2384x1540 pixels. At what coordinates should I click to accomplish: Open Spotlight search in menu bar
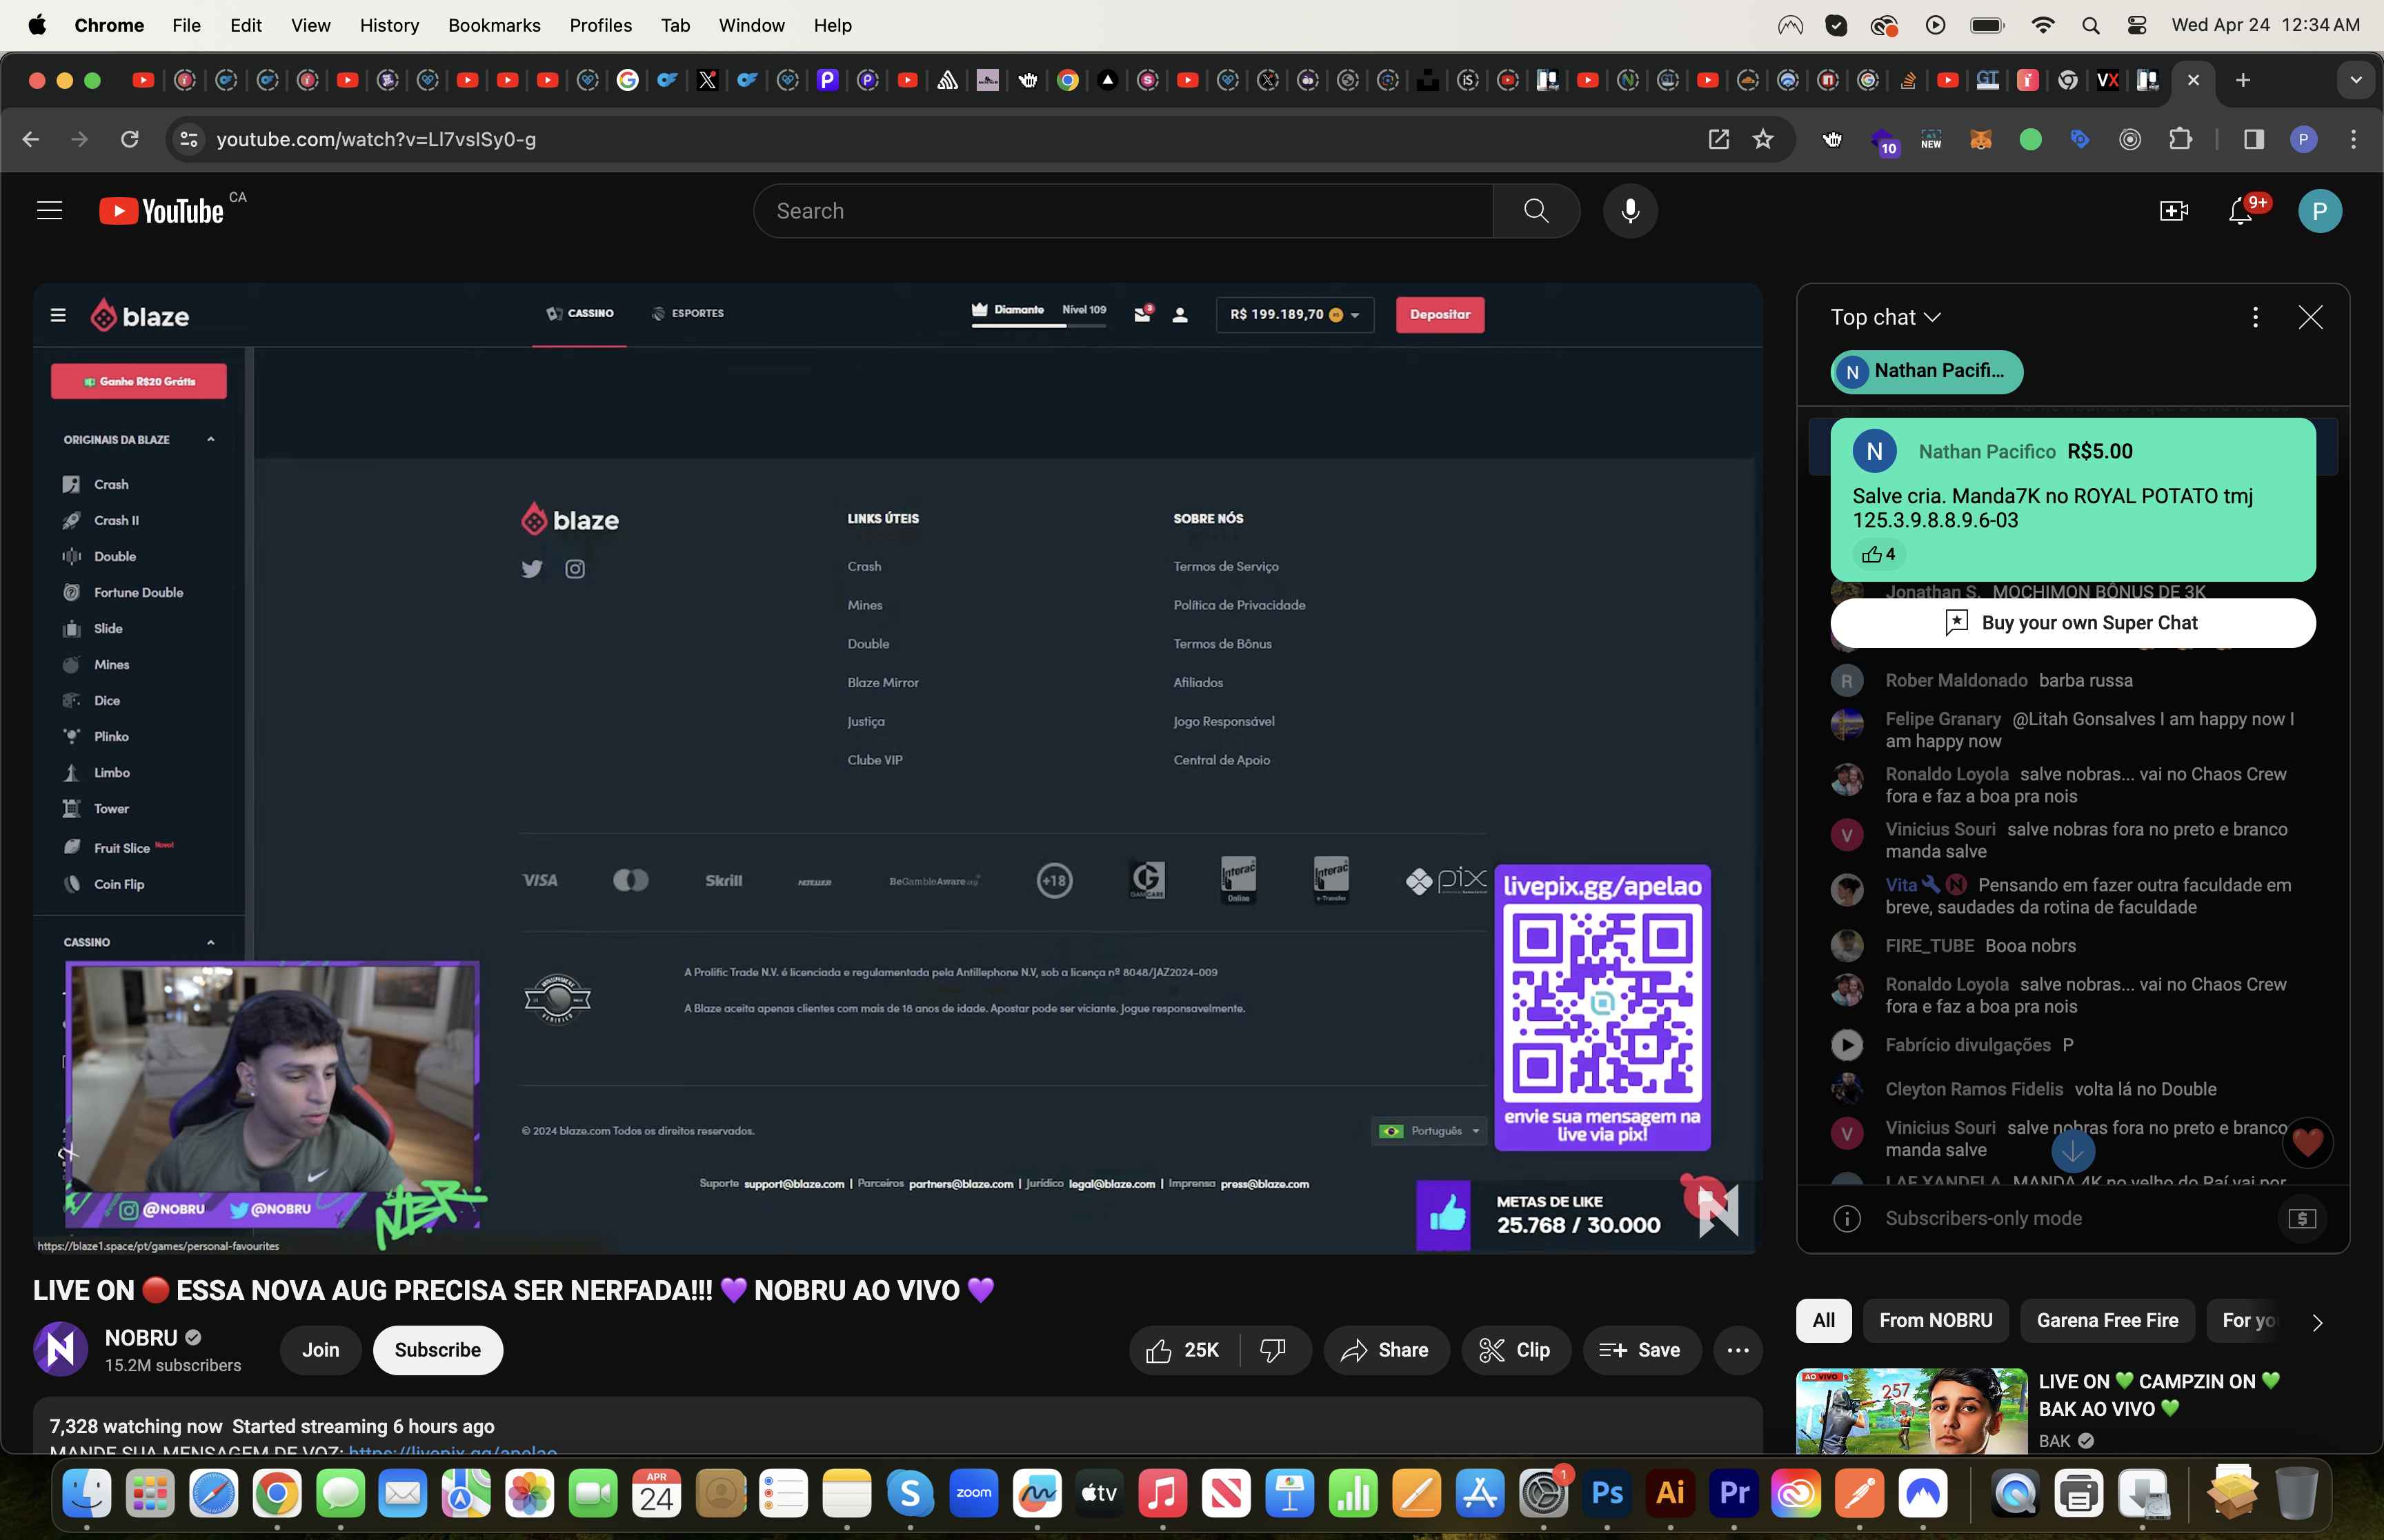click(2090, 25)
